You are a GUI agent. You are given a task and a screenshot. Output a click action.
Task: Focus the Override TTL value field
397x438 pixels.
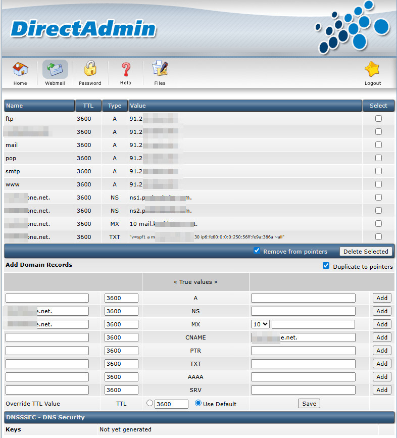tap(171, 404)
